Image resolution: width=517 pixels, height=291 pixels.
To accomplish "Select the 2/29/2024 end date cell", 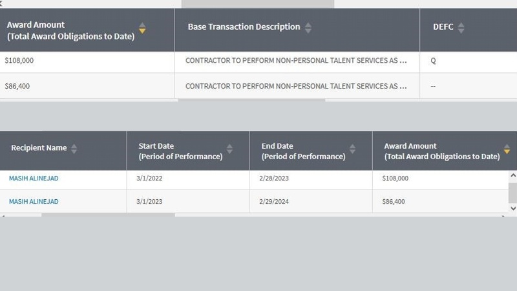I will click(x=311, y=201).
